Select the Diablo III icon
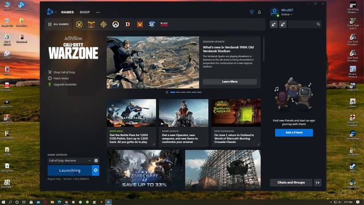The image size is (364, 205). (127, 24)
